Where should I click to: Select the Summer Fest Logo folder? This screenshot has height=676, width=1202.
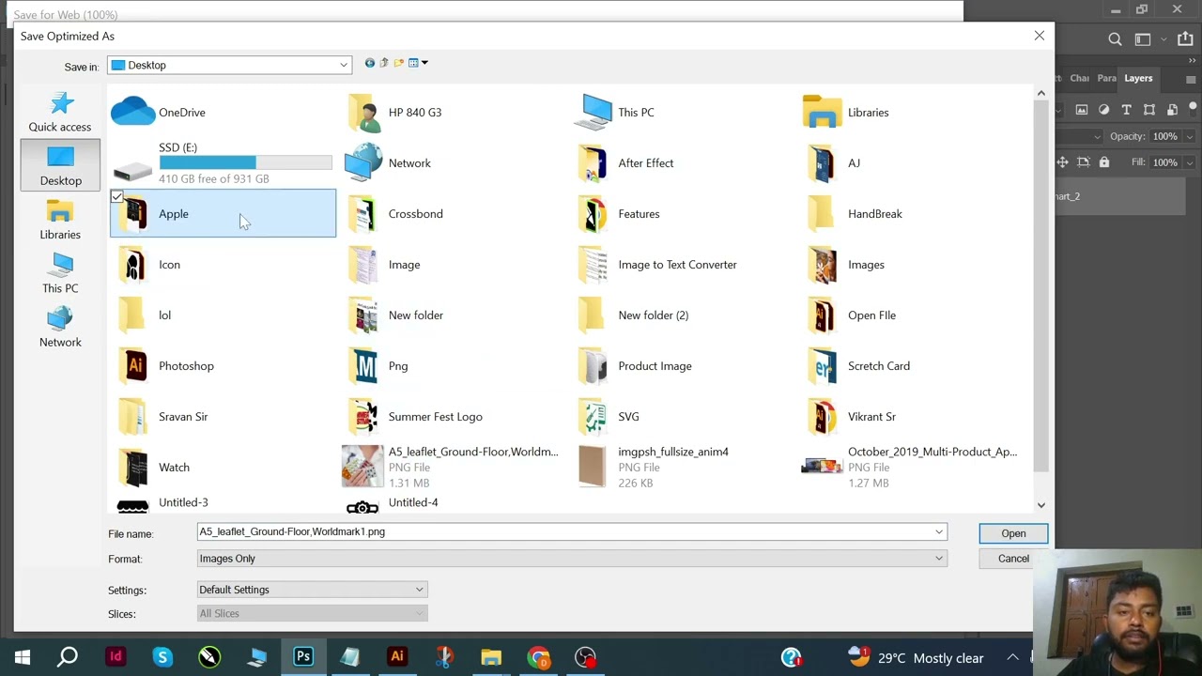(x=414, y=417)
